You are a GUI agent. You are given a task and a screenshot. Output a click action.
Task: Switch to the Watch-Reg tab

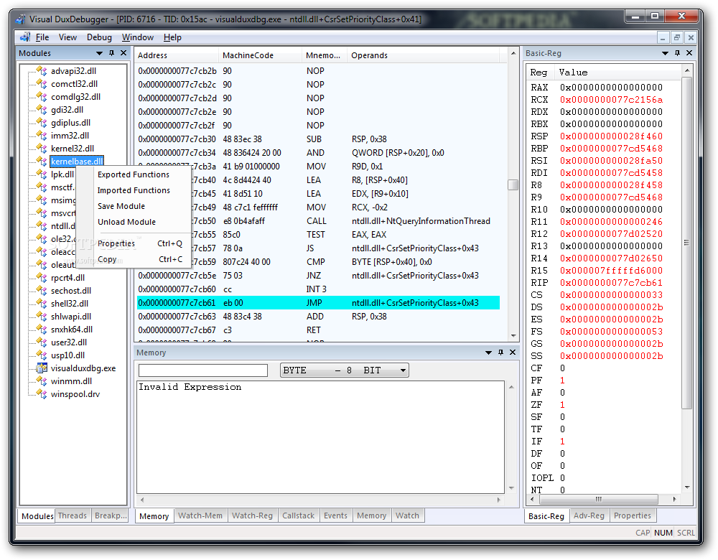point(252,515)
